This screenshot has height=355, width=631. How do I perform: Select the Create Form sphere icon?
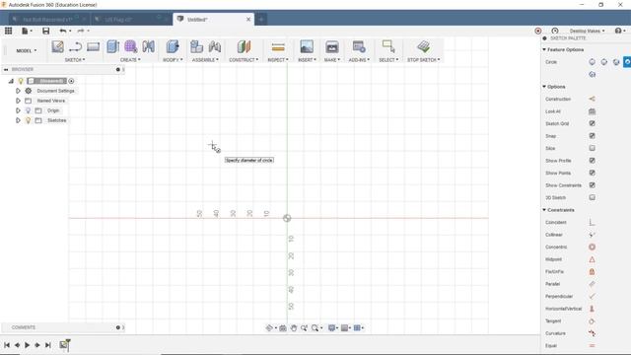click(131, 46)
